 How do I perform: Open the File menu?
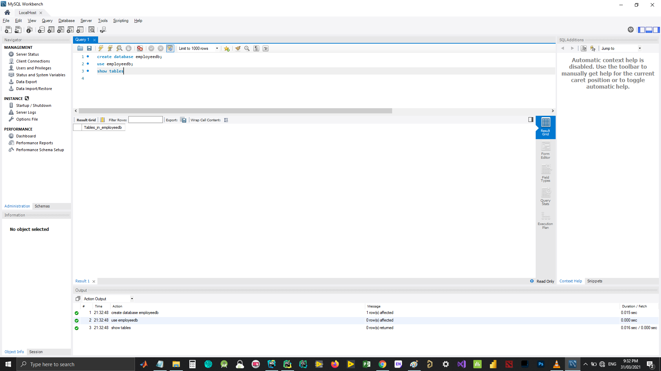6,21
